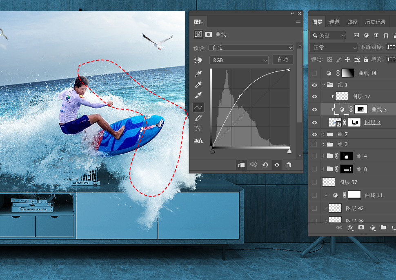Switch to the 图层 tab
396x280 pixels.
[x=317, y=22]
